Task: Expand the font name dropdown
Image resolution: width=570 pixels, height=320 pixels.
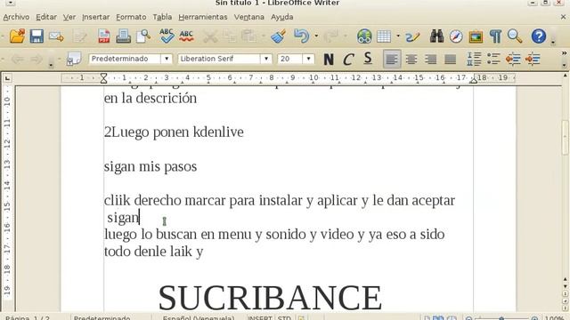Action: (x=266, y=59)
